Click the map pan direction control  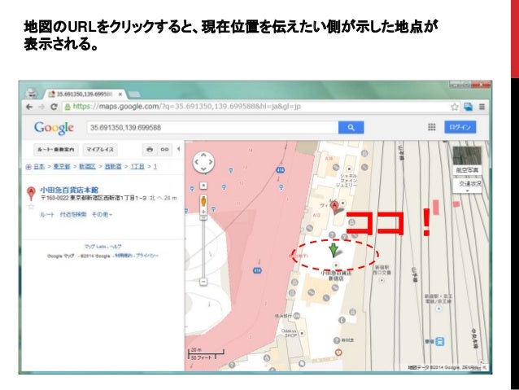click(x=203, y=162)
